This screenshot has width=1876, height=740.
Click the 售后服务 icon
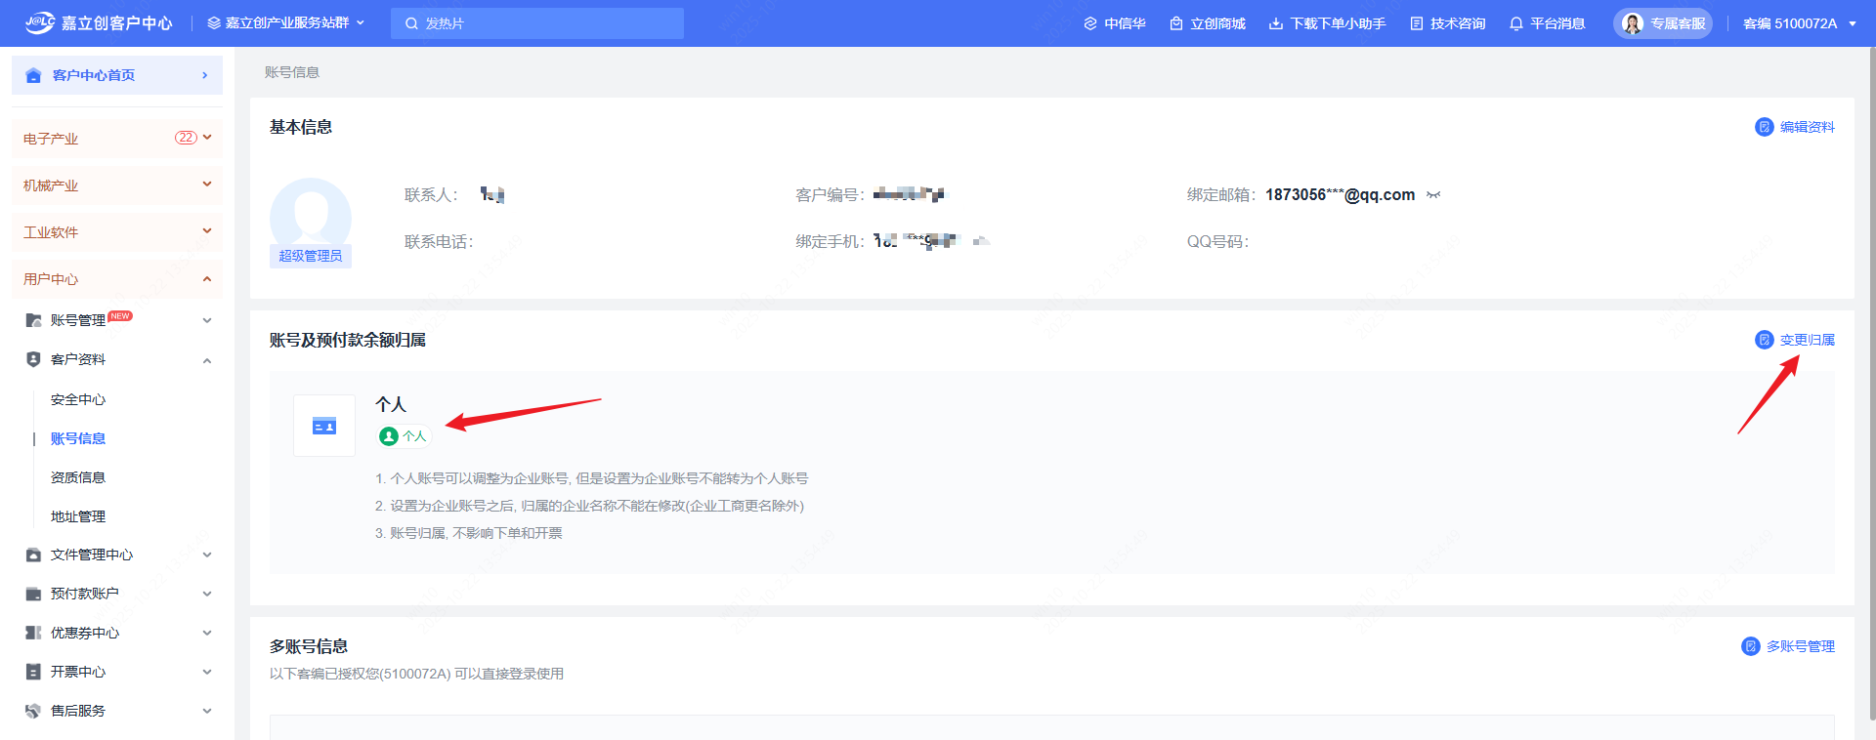[33, 711]
